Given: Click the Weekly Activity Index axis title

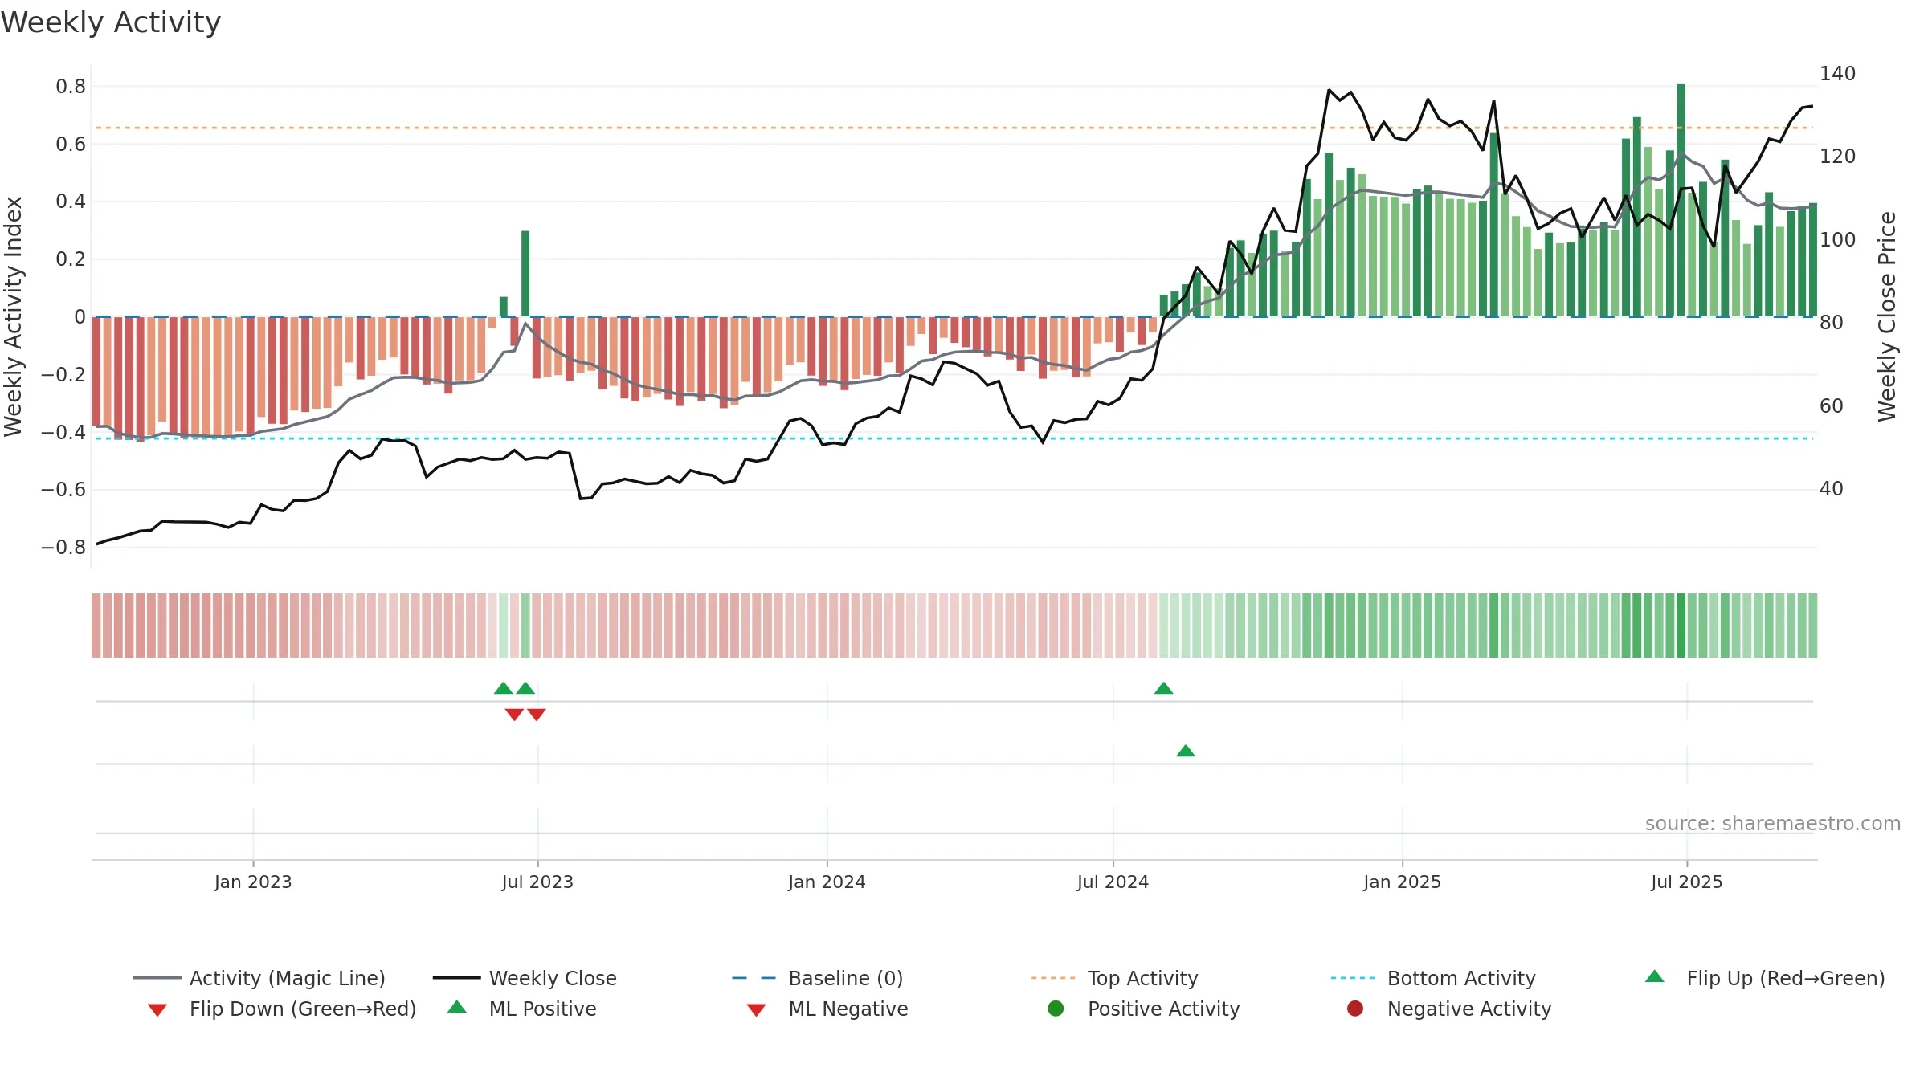Looking at the screenshot, I should (14, 317).
